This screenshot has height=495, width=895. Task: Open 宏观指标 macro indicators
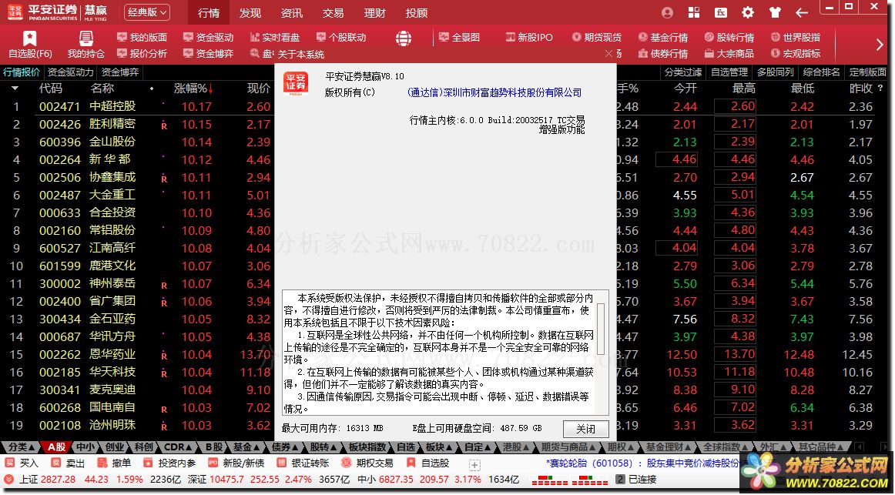pyautogui.click(x=796, y=54)
